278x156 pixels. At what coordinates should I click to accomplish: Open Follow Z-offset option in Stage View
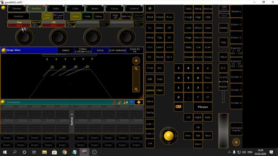pos(83,50)
